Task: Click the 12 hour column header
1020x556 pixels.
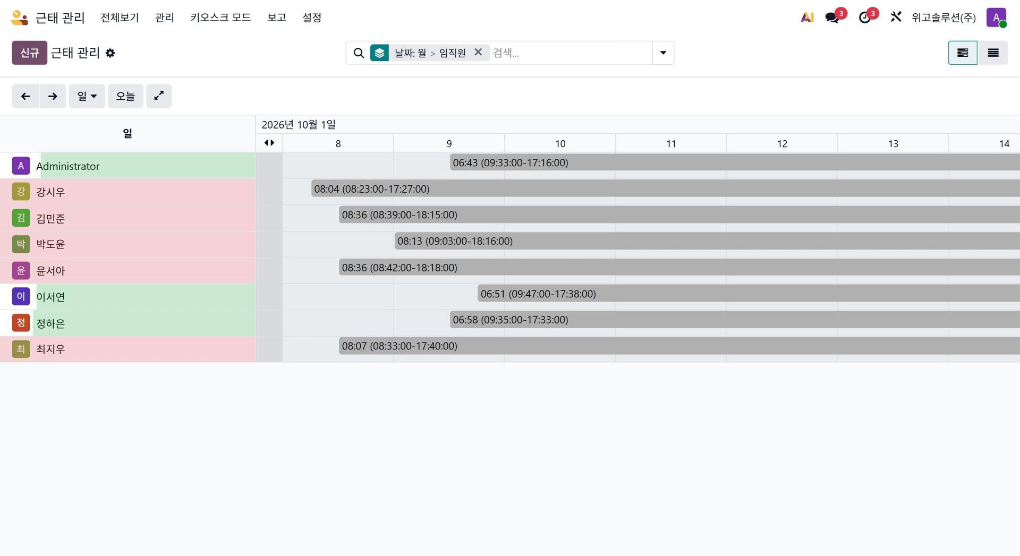Action: 782,143
